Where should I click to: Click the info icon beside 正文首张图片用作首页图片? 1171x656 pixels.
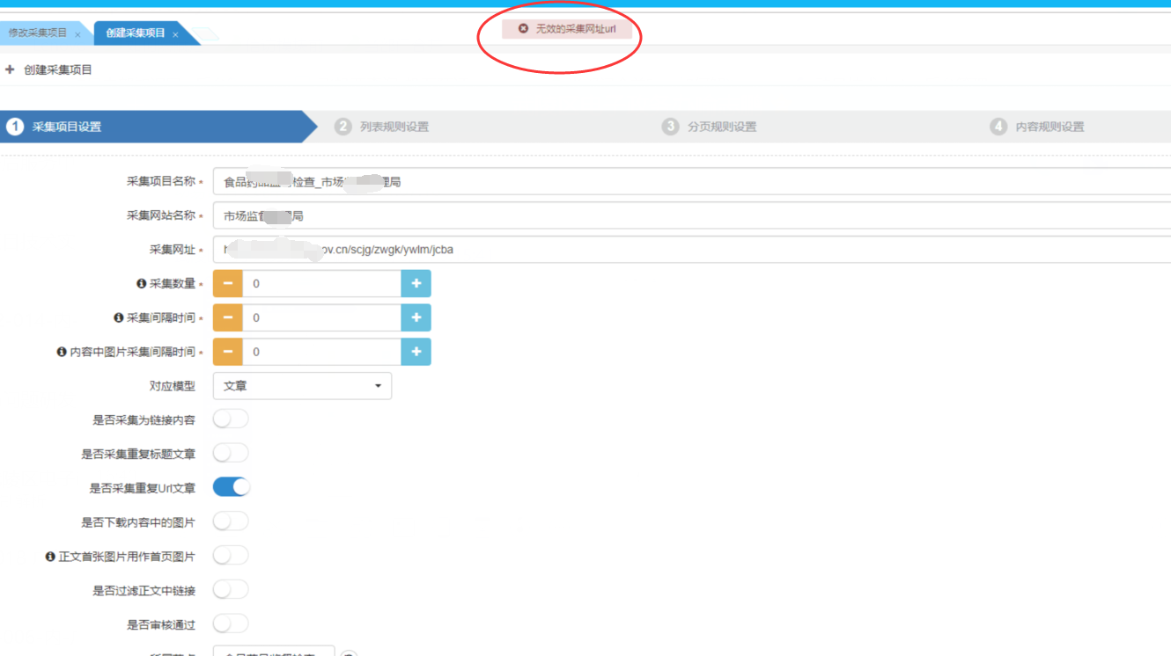(x=50, y=557)
